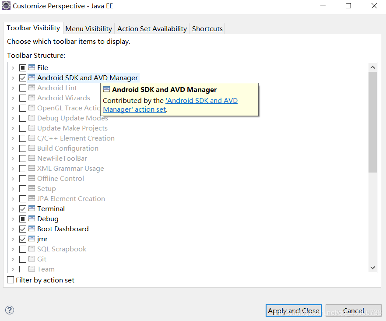Click the icon next to Android SDK and AVD Manager
This screenshot has width=386, height=321.
coord(32,78)
